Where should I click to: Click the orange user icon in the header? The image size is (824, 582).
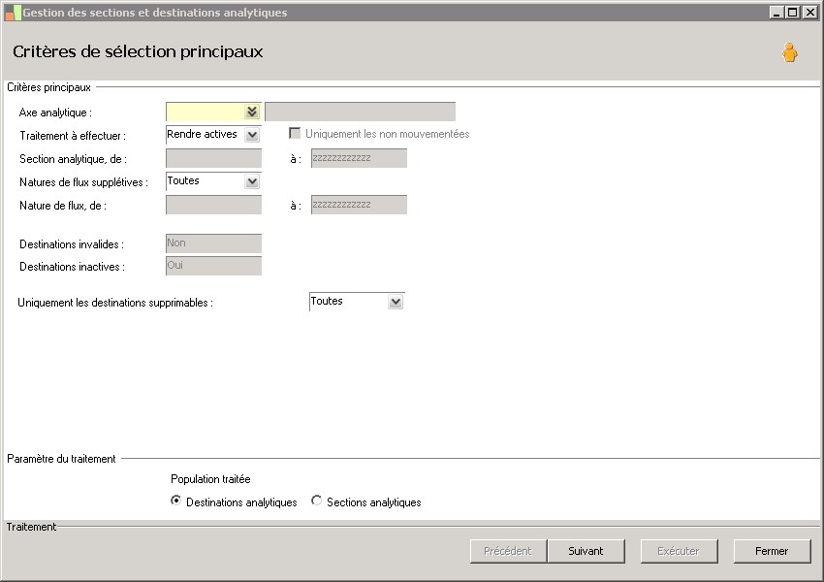point(790,53)
